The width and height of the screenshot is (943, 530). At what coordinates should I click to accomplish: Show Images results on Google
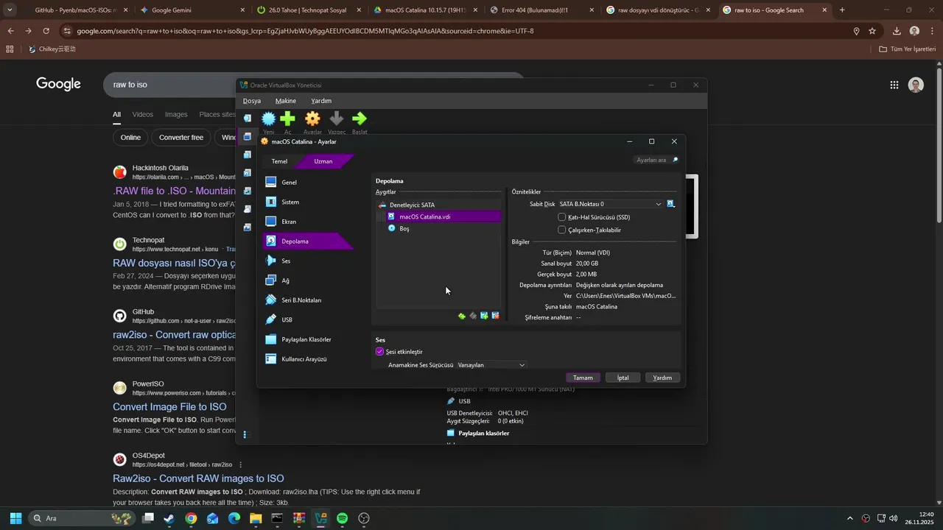[x=176, y=115]
